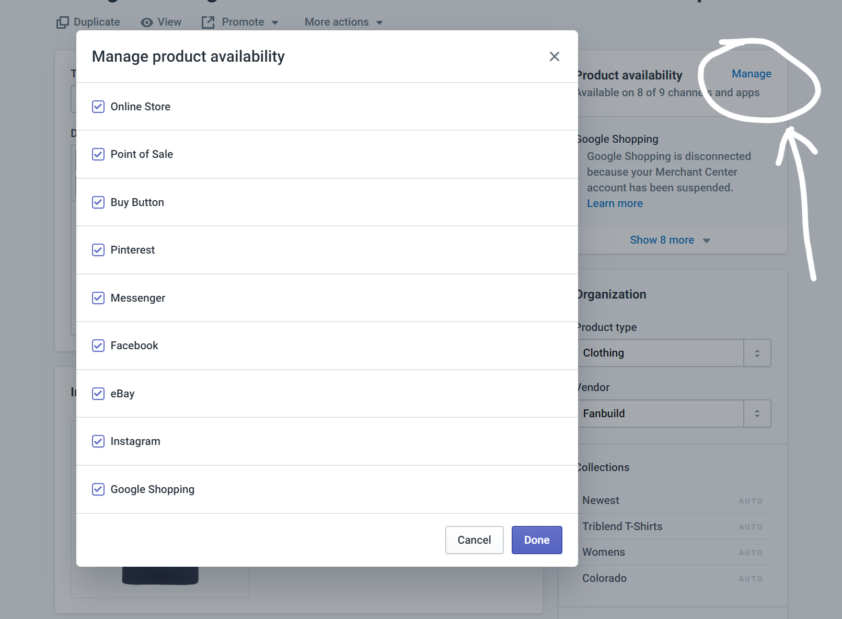Expand Show 8 more channels
Image resolution: width=842 pixels, height=619 pixels.
tap(670, 240)
